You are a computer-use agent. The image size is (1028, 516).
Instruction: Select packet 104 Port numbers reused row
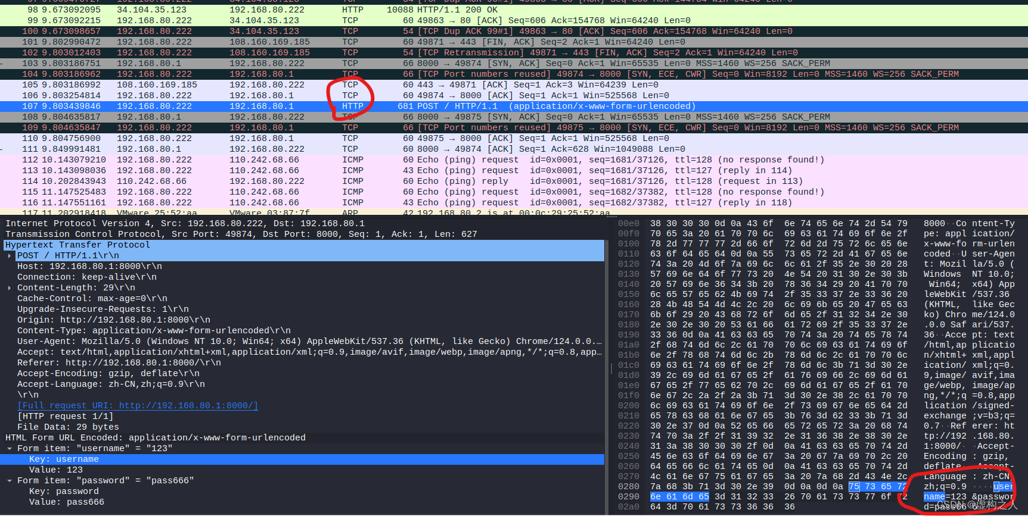[x=514, y=74]
